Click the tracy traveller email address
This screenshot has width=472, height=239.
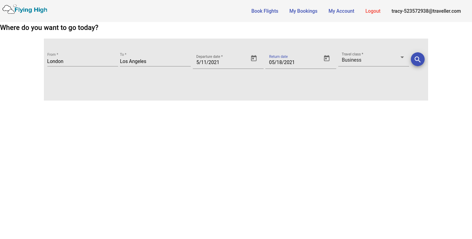pos(426,11)
